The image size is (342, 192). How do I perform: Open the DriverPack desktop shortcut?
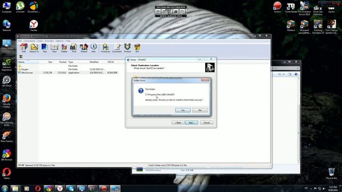[x=34, y=7]
